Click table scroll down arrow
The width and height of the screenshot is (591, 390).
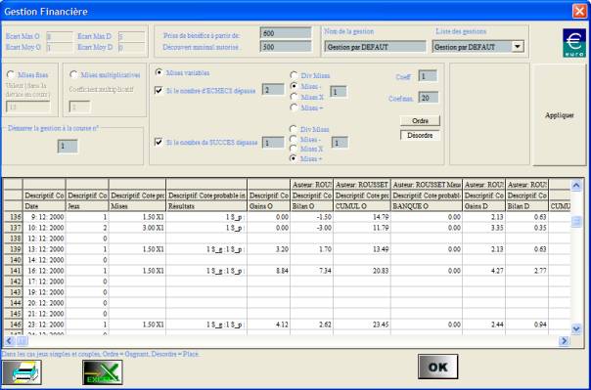(x=576, y=329)
